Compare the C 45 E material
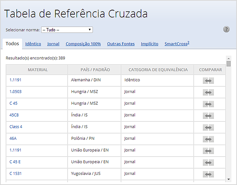The image size is (237, 185). 208,163
